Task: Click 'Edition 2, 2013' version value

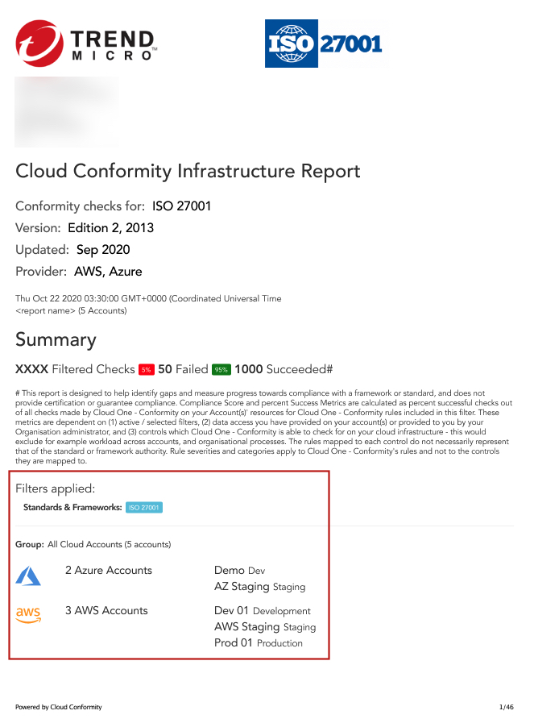Action: (x=111, y=228)
